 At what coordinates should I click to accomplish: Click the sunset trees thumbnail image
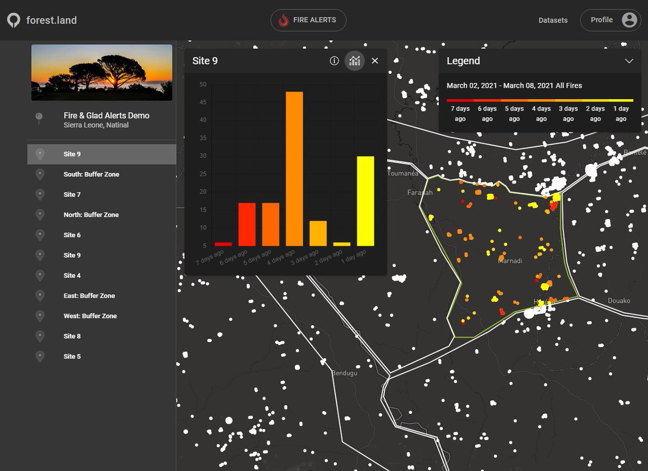[x=101, y=72]
